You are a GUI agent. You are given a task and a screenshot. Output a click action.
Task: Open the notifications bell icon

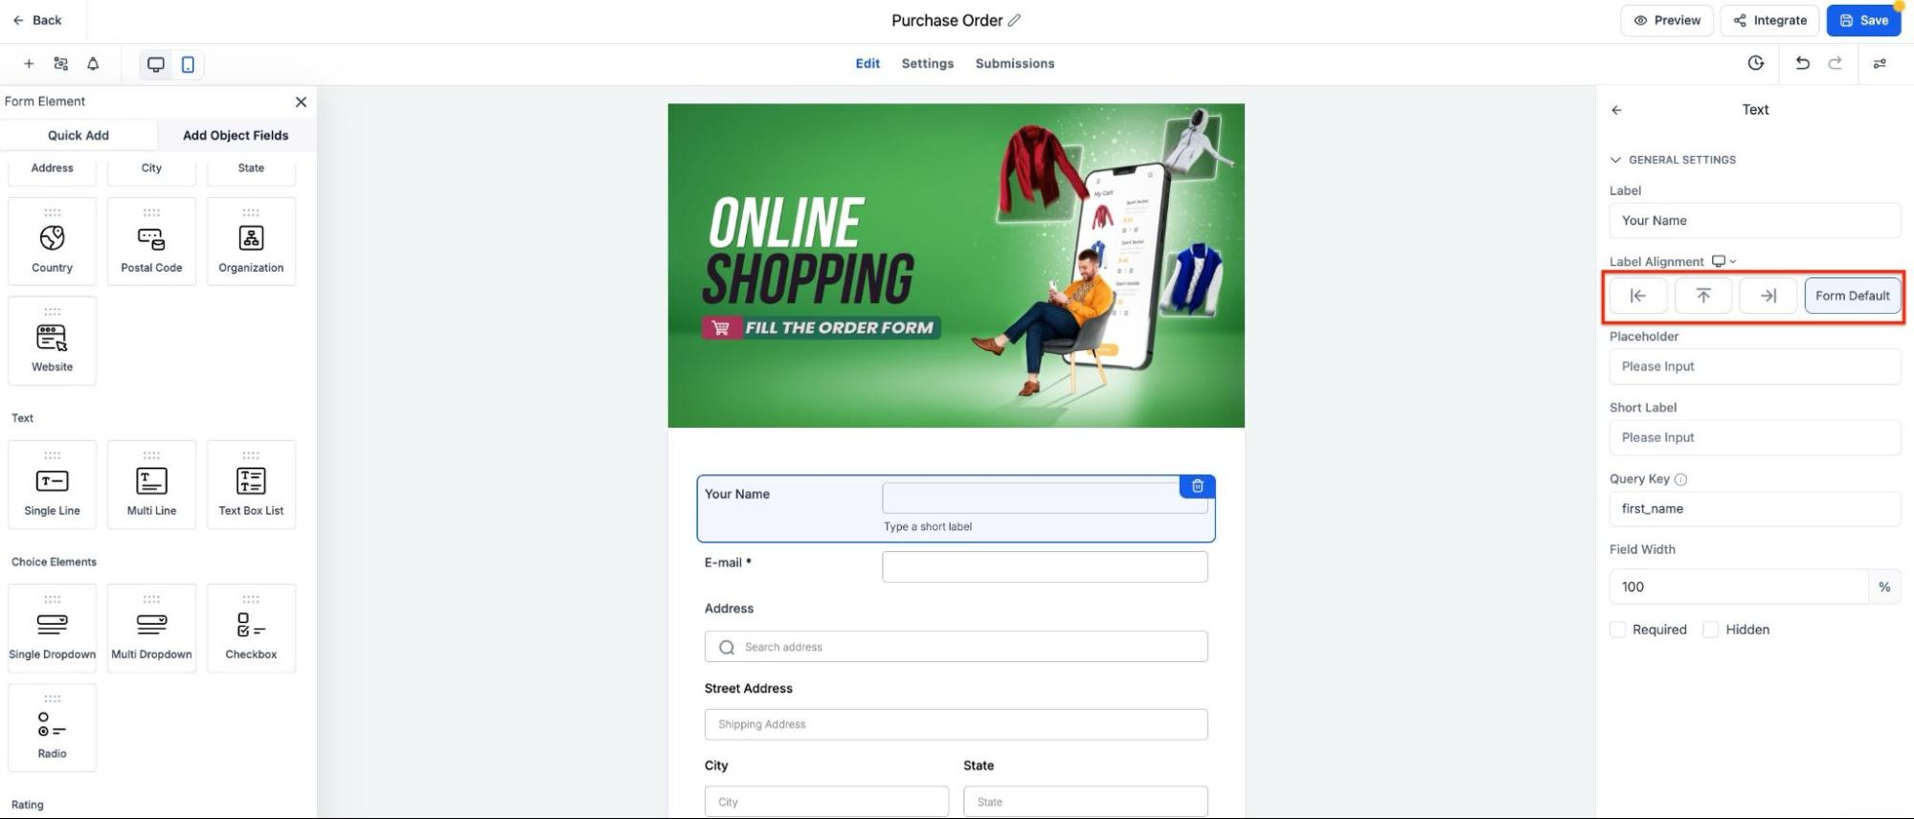[x=93, y=64]
